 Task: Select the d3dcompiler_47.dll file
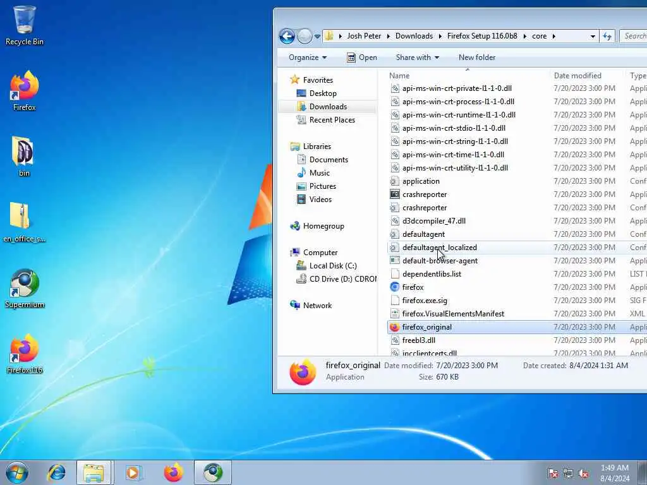point(433,221)
